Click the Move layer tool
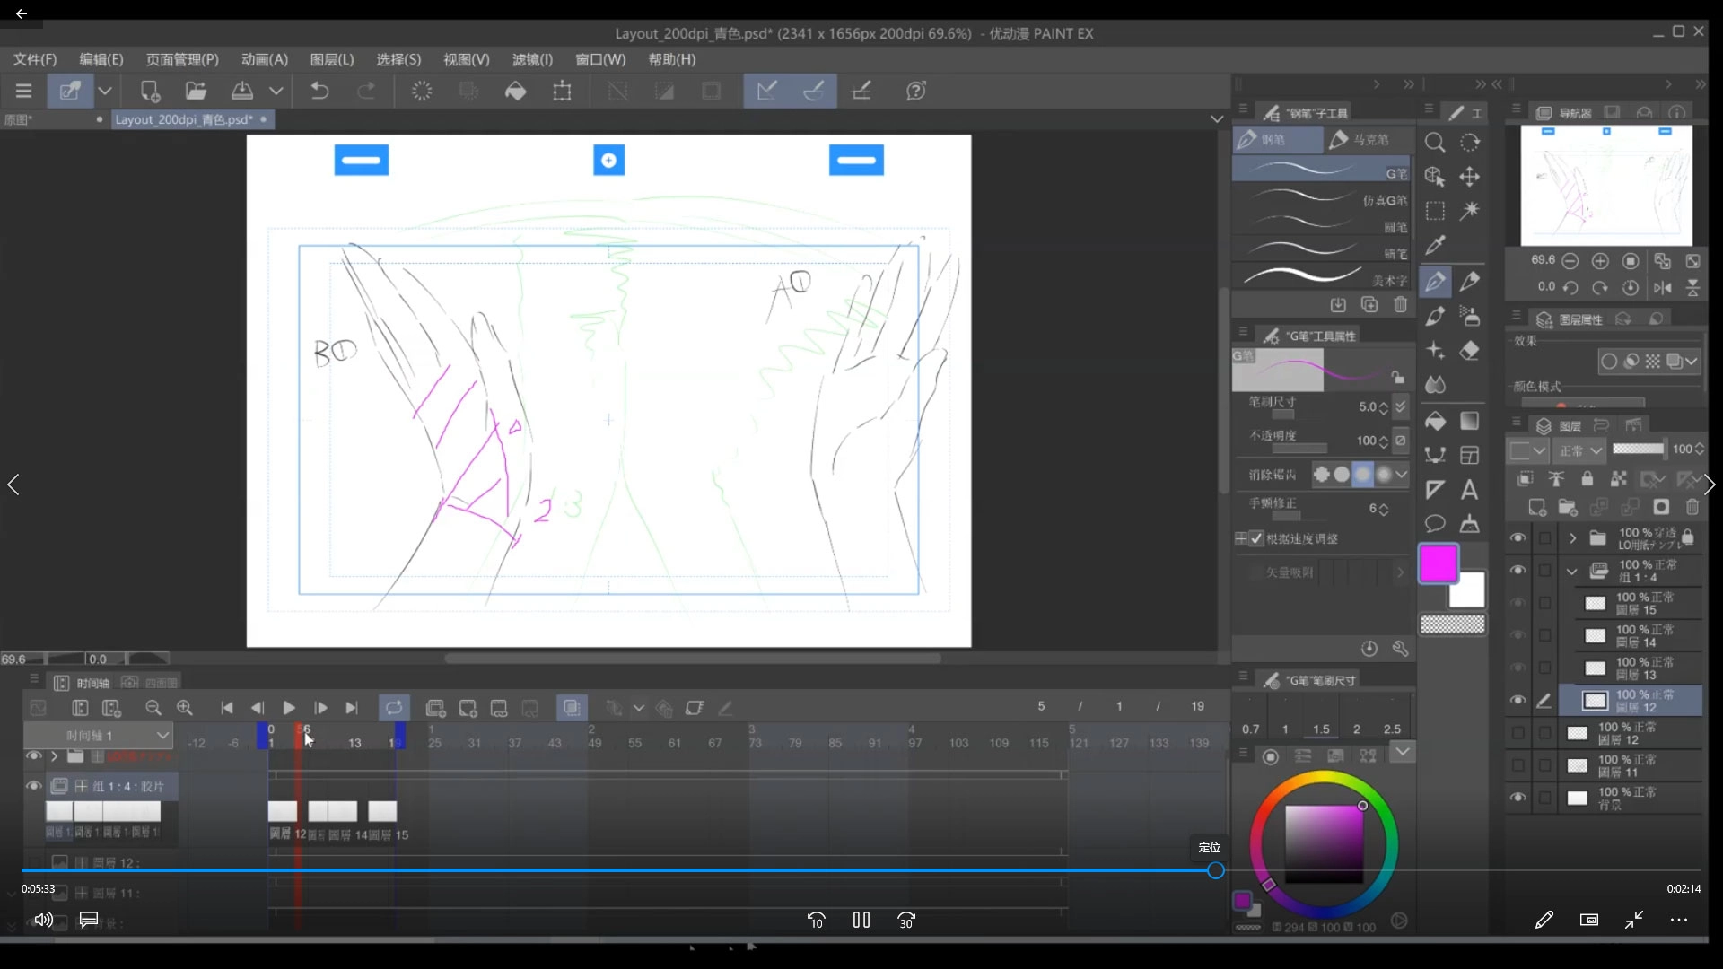1723x969 pixels. coord(1469,177)
